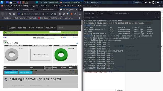Image resolution: width=163 pixels, height=91 pixels.
Task: Open Firefox library icon
Action: 60,14
